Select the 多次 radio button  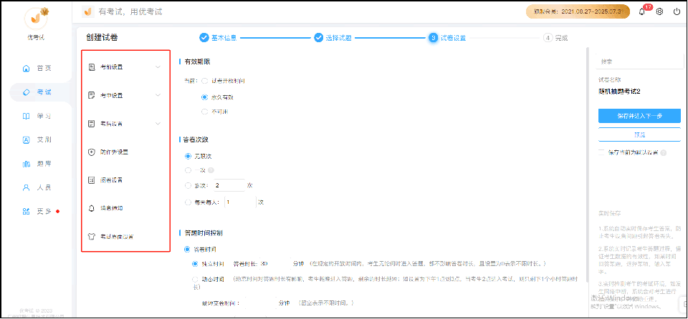tap(188, 186)
